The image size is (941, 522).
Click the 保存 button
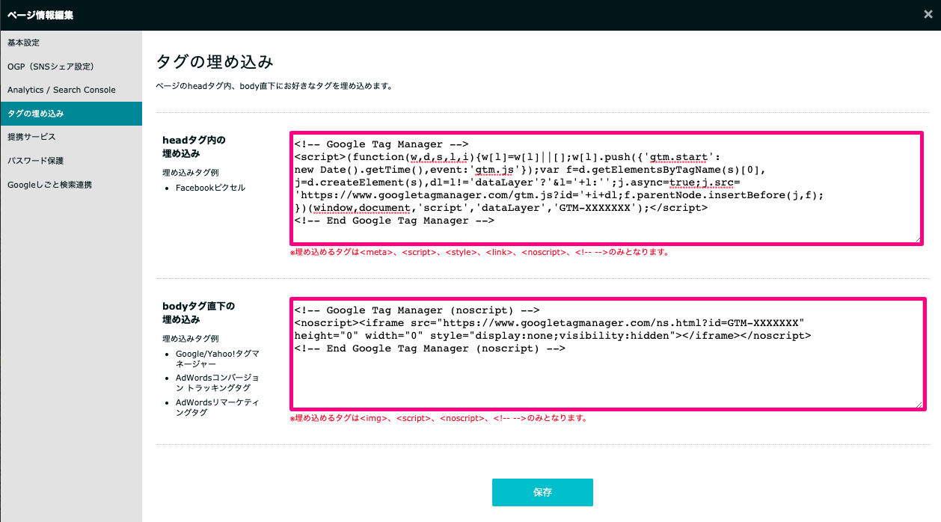click(x=542, y=492)
